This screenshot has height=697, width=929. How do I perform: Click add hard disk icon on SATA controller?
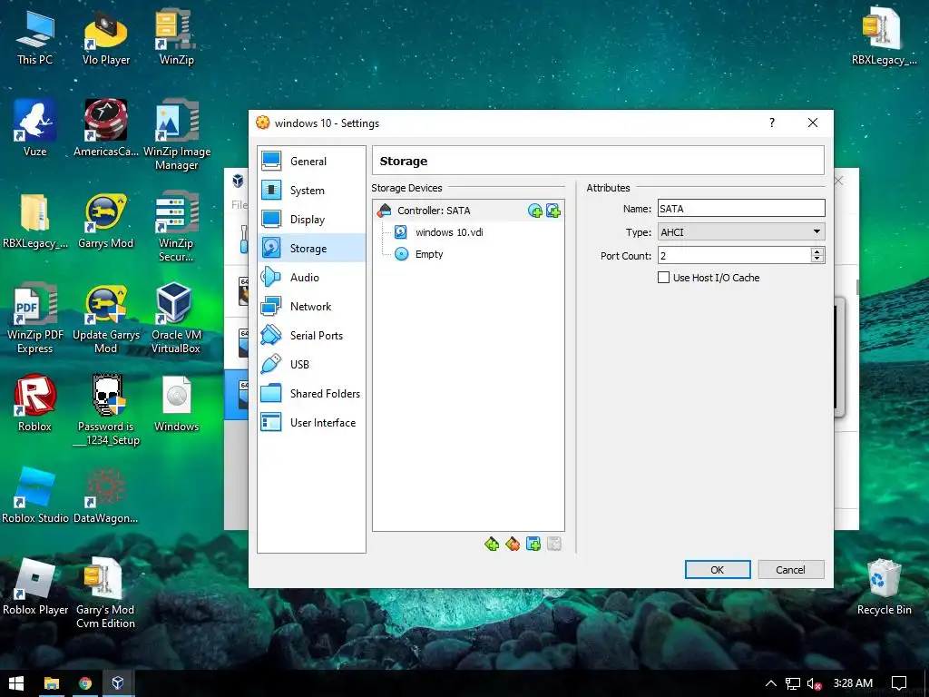553,211
